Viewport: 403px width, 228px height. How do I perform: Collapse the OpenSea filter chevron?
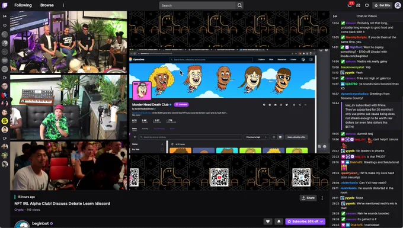[x=135, y=137]
